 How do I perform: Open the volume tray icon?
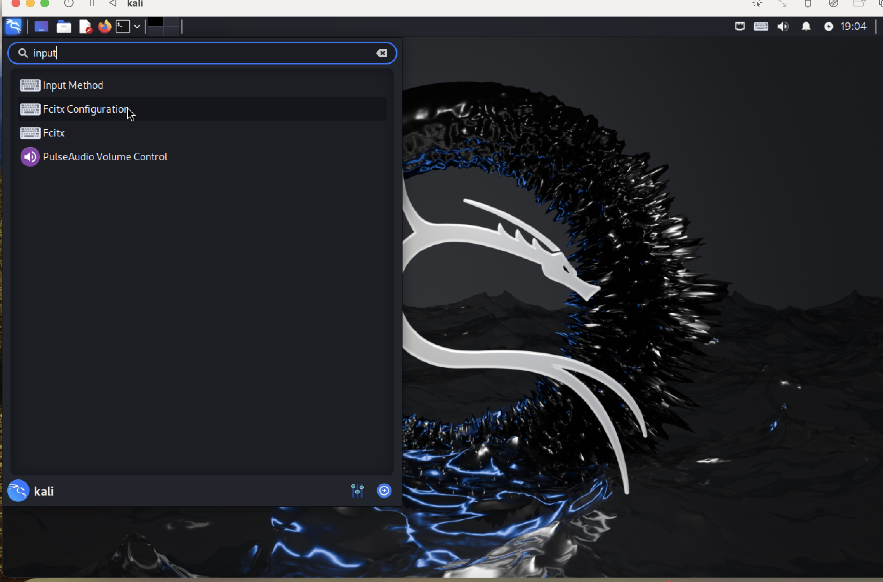pyautogui.click(x=783, y=26)
